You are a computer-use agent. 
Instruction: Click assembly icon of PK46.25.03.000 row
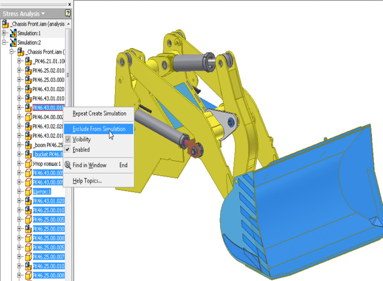click(28, 80)
